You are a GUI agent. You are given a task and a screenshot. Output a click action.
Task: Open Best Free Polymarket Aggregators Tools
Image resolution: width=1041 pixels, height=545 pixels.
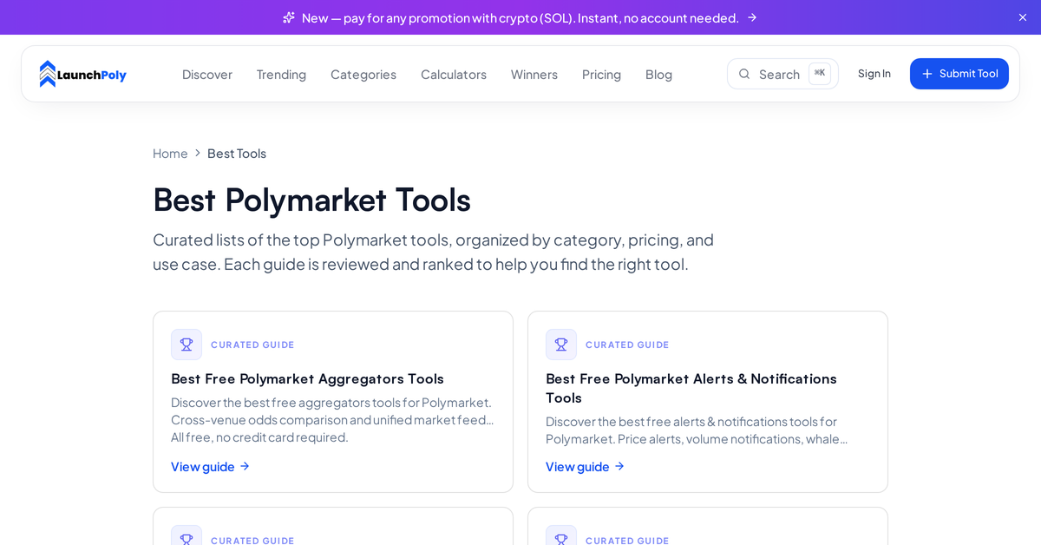point(307,378)
